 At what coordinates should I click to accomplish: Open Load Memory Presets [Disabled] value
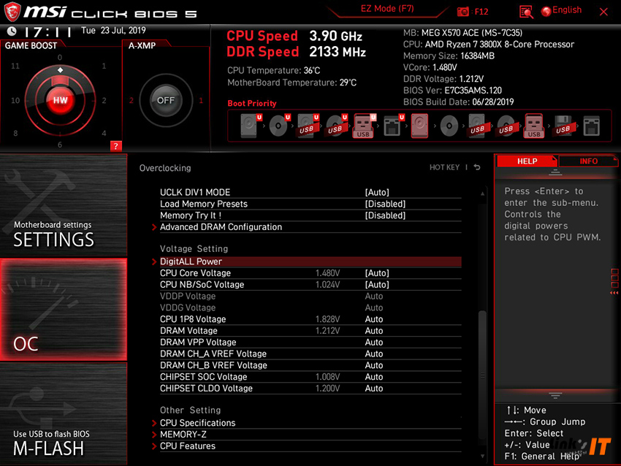[x=385, y=204]
